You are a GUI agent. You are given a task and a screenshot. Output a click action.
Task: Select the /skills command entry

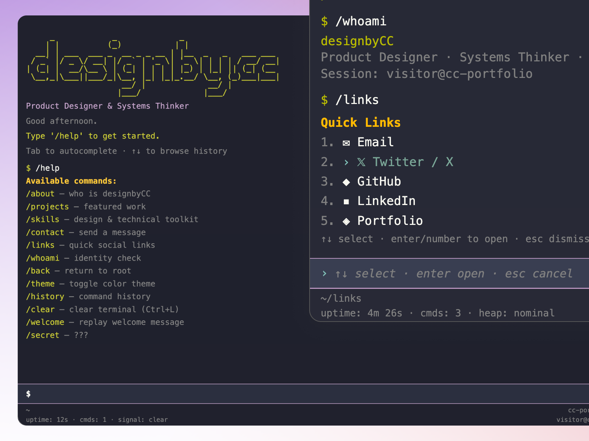point(43,219)
